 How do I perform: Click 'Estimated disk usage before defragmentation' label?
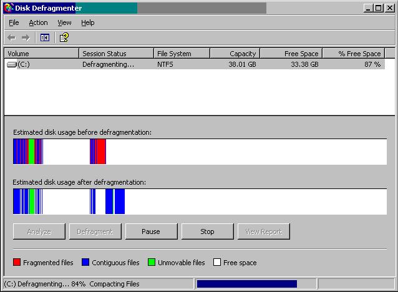[82, 132]
